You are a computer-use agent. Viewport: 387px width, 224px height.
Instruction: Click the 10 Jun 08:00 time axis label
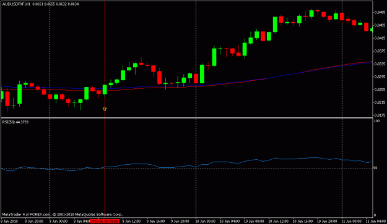tap(254, 222)
